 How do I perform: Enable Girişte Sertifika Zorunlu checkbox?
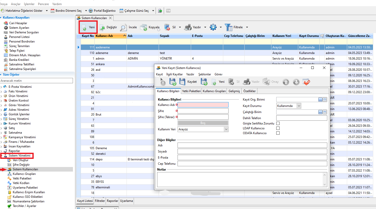[278, 123]
